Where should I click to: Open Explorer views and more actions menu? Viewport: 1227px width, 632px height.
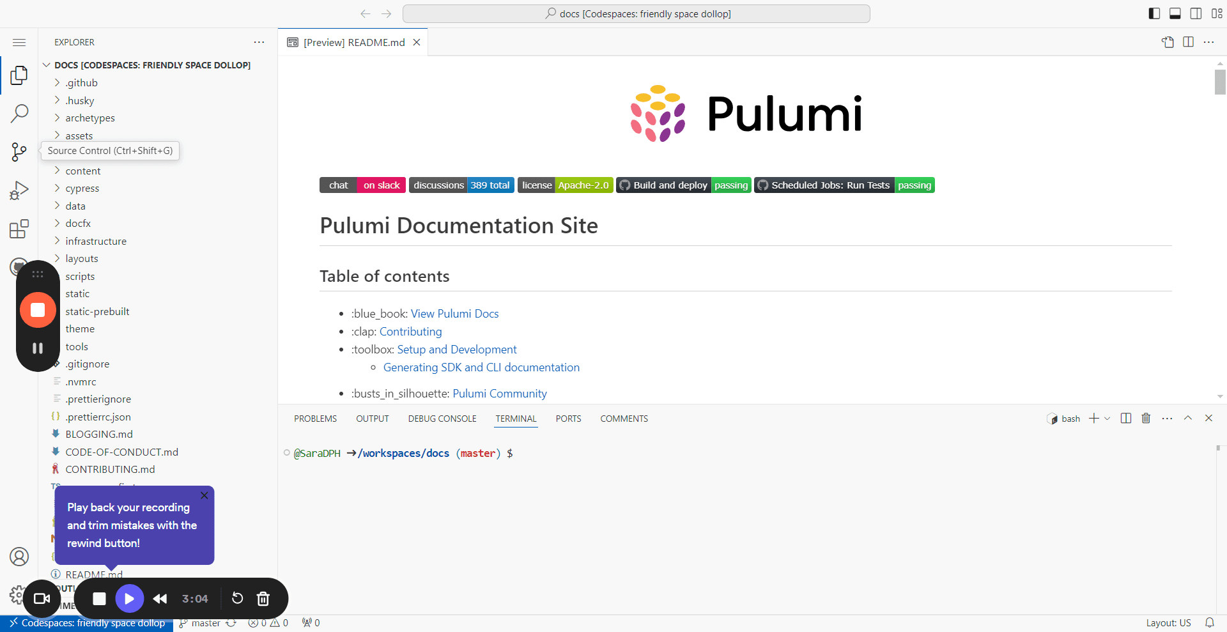click(259, 42)
